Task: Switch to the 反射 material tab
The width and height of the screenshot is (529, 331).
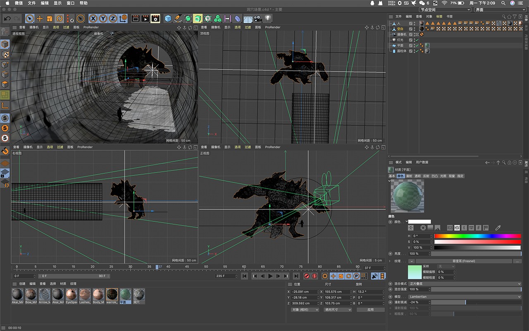Action: click(426, 176)
